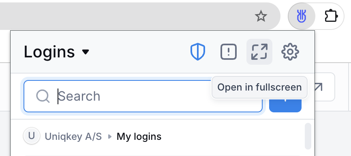Click the blue button next to Search
This screenshot has height=156, width=351.
pyautogui.click(x=285, y=105)
